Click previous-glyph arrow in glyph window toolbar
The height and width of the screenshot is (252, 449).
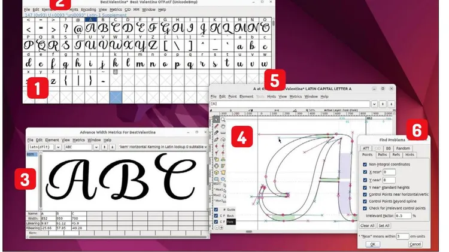pos(383,104)
